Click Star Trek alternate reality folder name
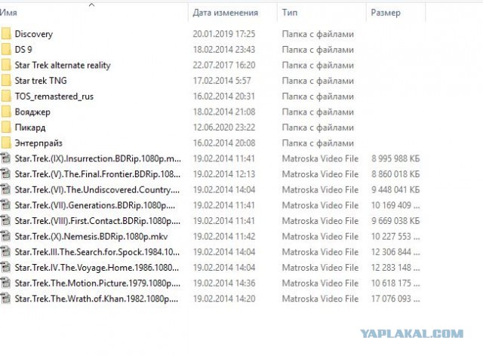Screen dimensions: 483x356 63,66
